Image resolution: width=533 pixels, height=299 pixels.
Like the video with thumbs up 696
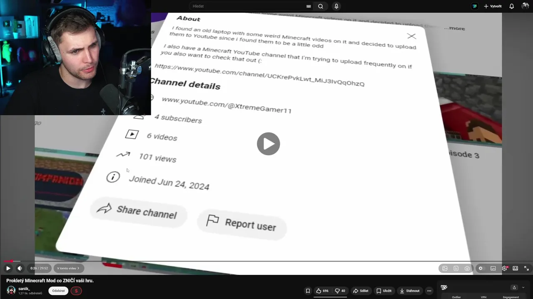point(323,291)
